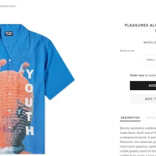This screenshot has width=156, height=156.
Task: Click the 'Electric aesthetics' description paragraph
Action: [138, 141]
